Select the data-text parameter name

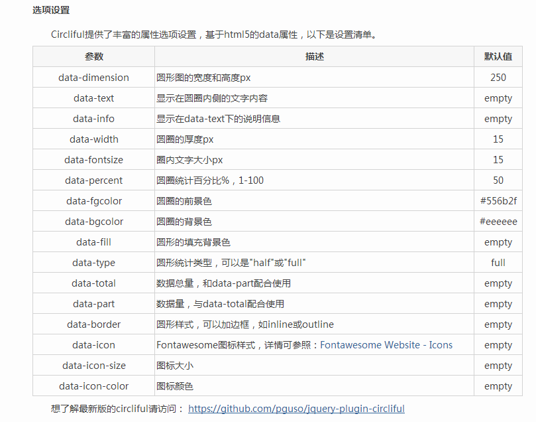[93, 98]
